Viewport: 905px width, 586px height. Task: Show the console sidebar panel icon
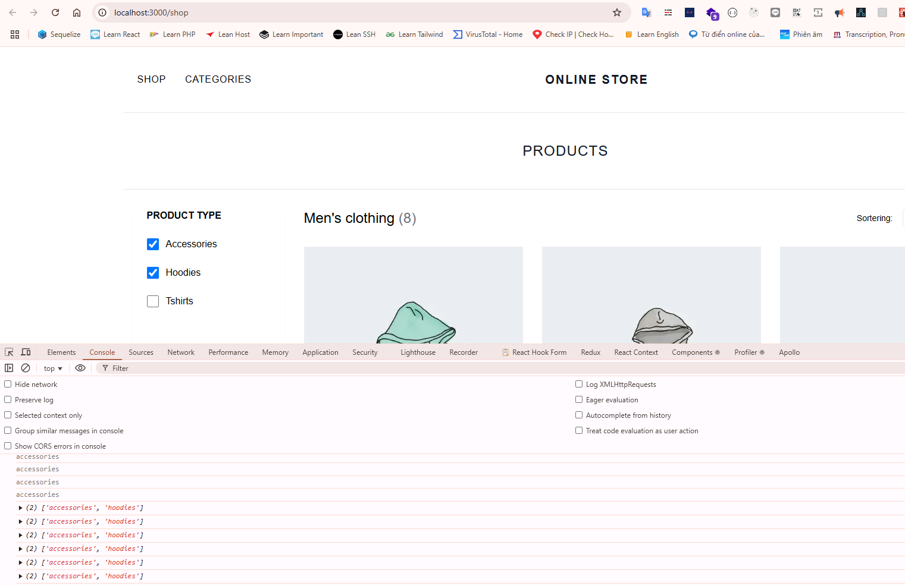click(x=9, y=368)
